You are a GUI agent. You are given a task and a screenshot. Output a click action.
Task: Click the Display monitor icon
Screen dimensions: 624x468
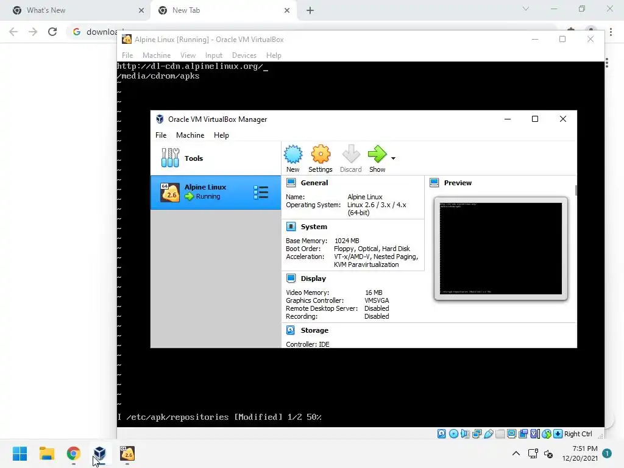tap(291, 278)
